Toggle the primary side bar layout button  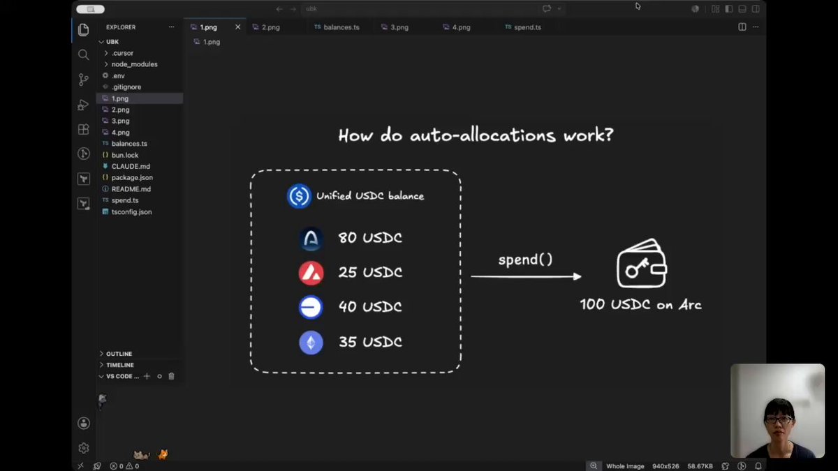[x=729, y=9]
